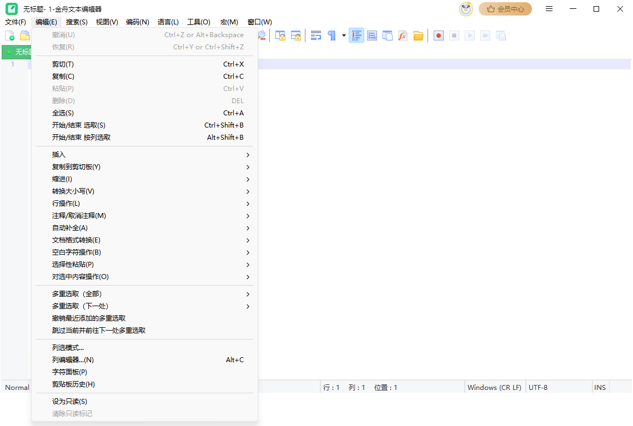The image size is (633, 426).
Task: Choose 复制(C) from Edit menu
Action: [x=144, y=76]
